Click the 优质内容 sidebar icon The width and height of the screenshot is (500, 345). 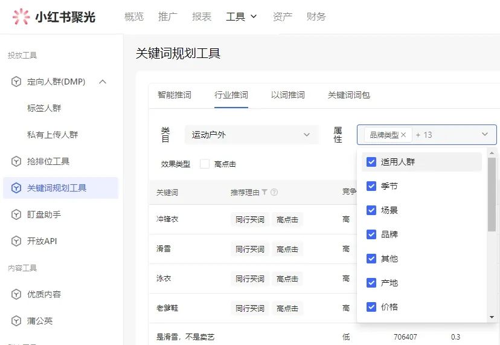coord(16,294)
